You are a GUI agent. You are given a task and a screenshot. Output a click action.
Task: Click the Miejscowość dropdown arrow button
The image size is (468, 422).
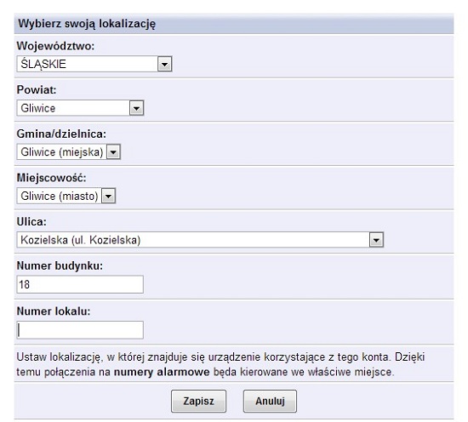pyautogui.click(x=108, y=196)
